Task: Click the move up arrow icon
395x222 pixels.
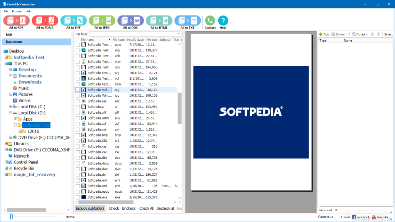Action: pos(372,34)
